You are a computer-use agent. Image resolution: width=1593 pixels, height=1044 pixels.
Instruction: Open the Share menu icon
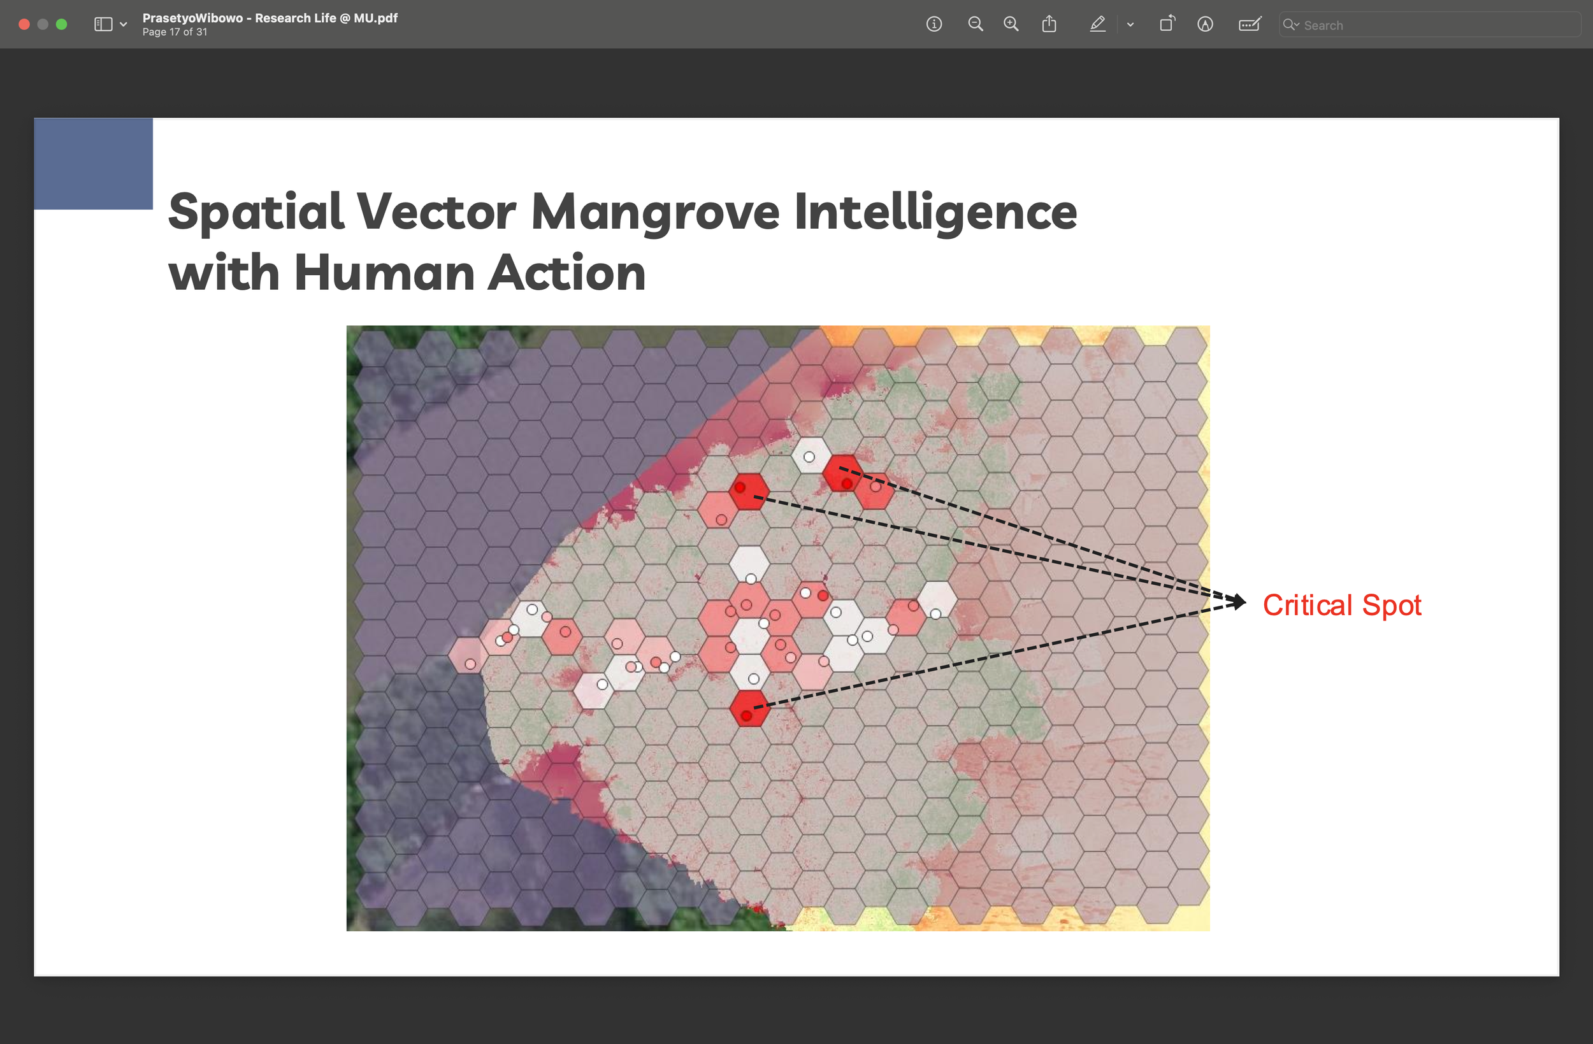click(x=1049, y=25)
